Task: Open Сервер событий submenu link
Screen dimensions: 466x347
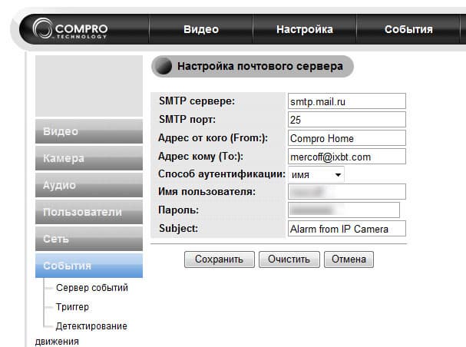Action: 91,288
